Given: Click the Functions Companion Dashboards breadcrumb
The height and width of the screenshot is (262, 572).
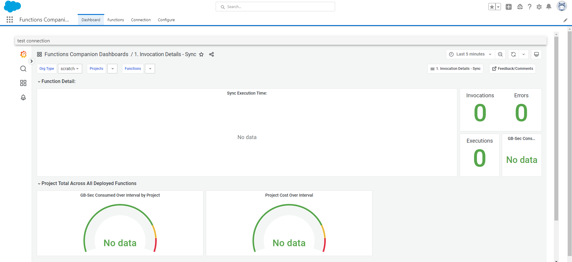Looking at the screenshot, I should 86,54.
